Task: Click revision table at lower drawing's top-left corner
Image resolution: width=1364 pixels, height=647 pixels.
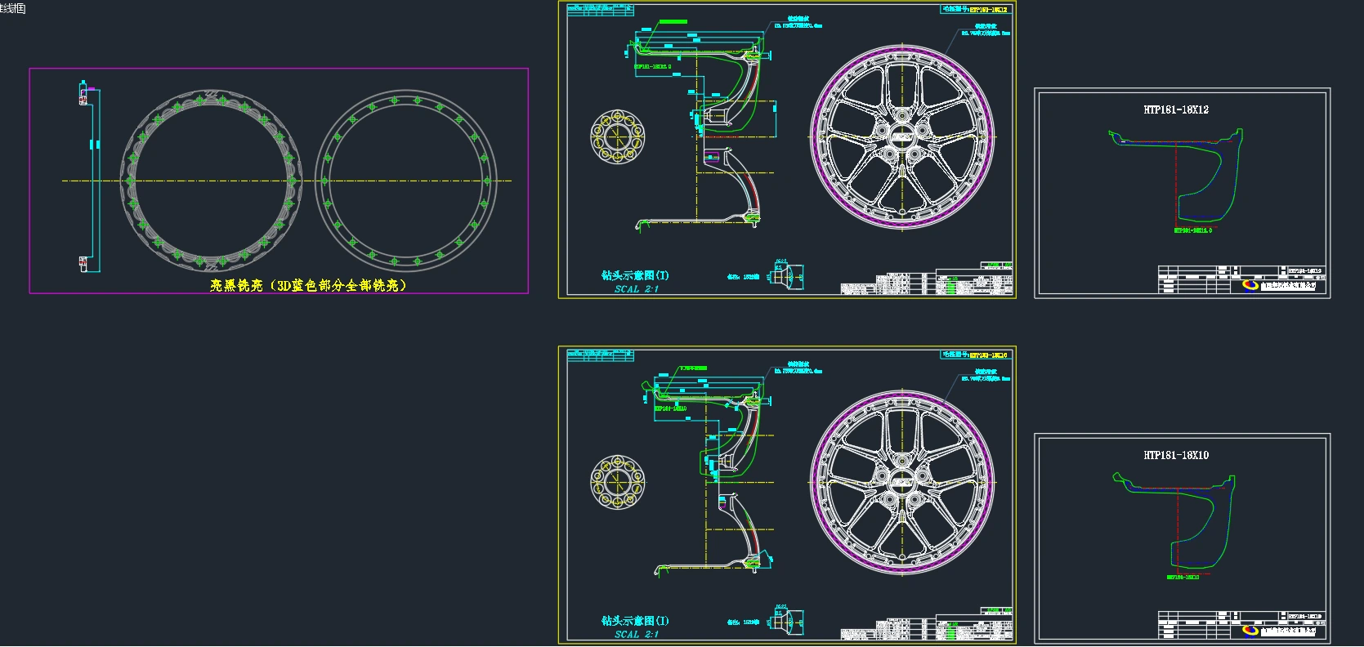Action: [600, 355]
